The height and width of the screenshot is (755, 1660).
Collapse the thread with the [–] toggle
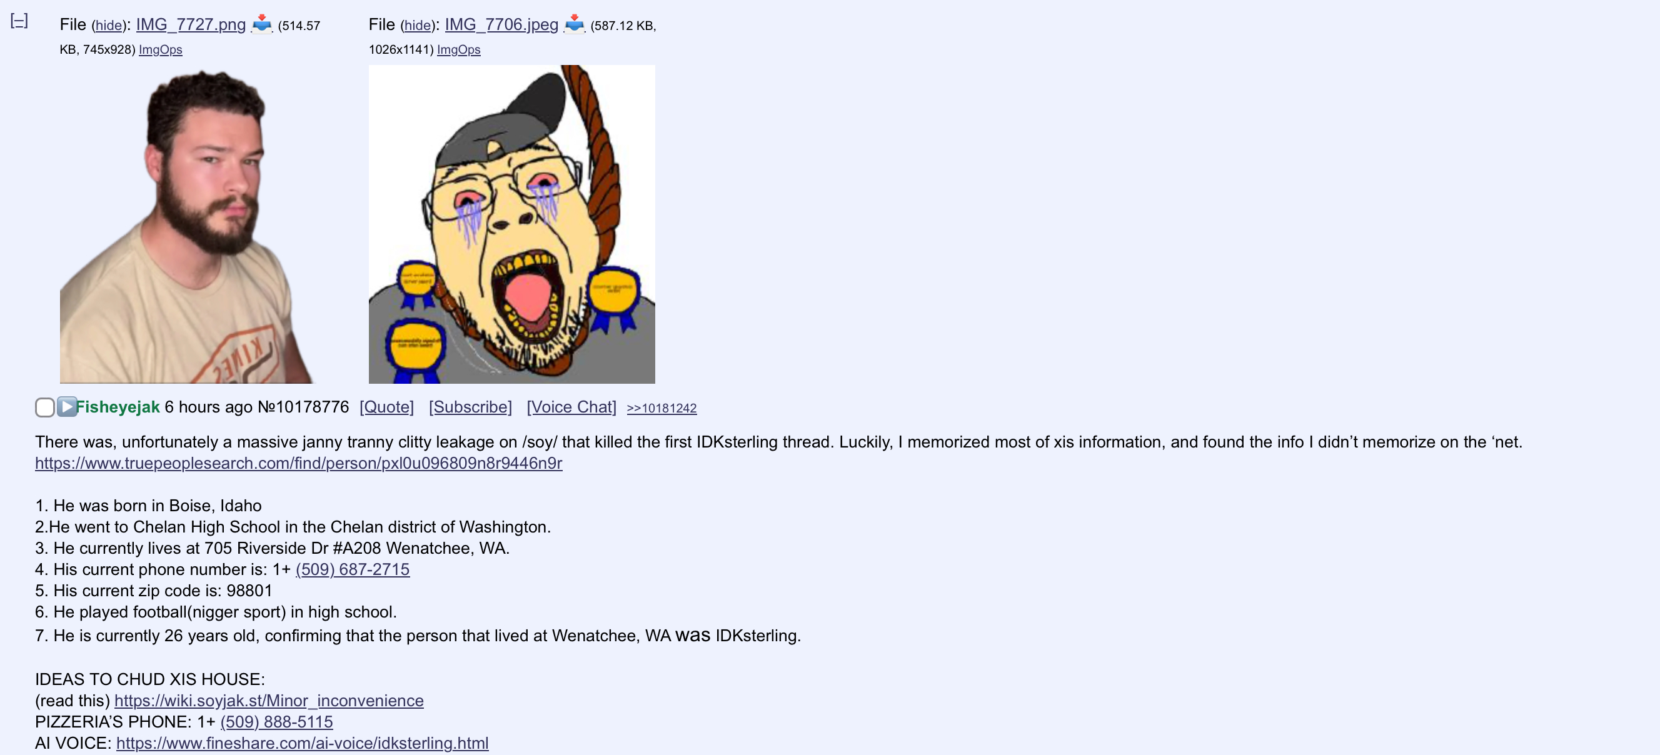coord(19,21)
